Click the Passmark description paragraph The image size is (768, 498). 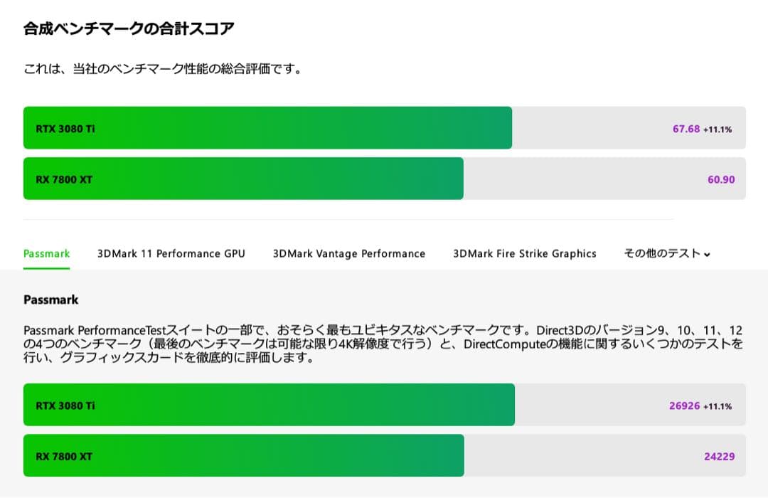coord(384,344)
